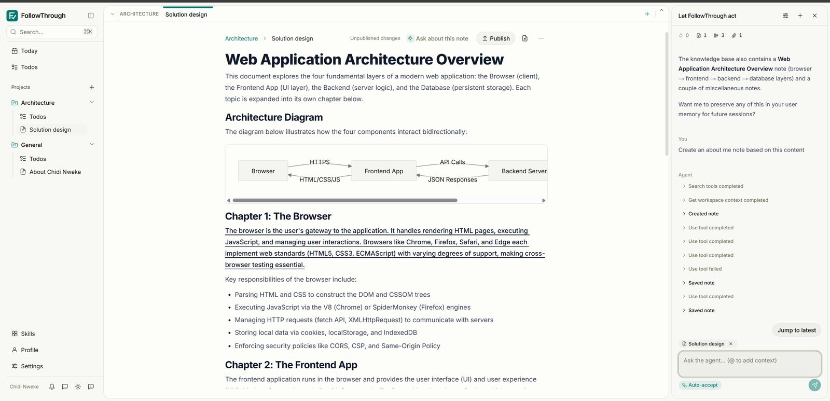Select the Solution design note in sidebar
Viewport: 830px width, 401px height.
[50, 130]
